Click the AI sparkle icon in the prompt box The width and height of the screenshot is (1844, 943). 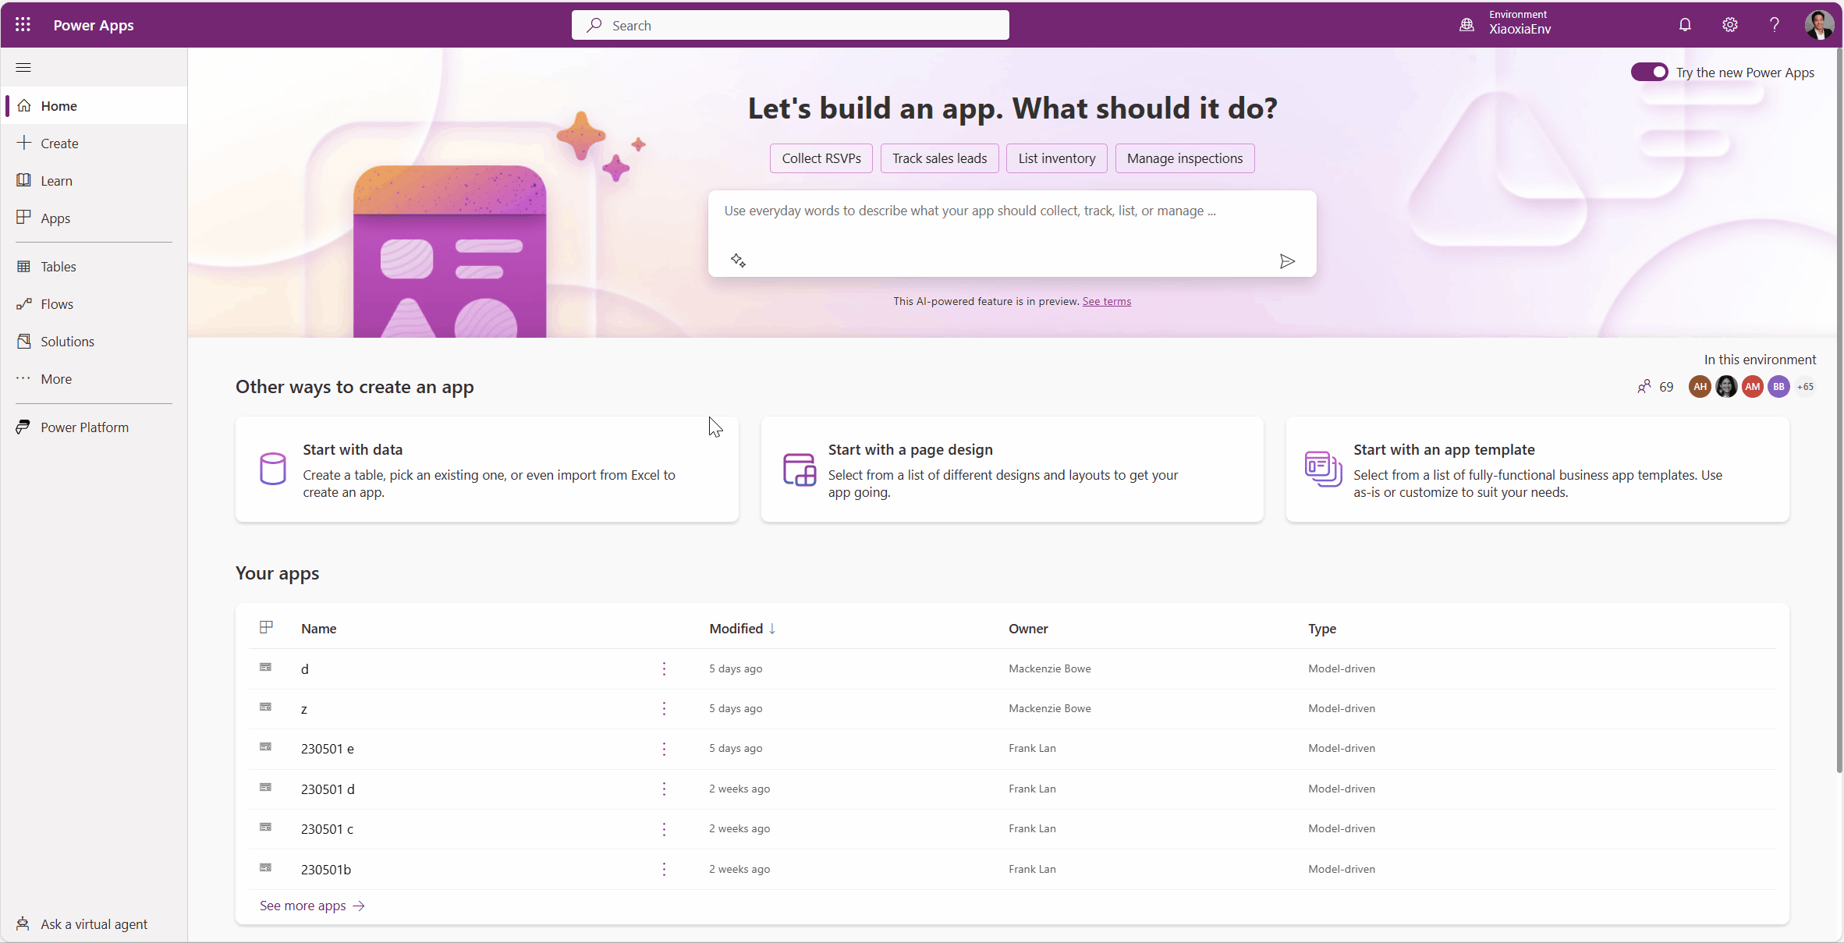pos(737,259)
